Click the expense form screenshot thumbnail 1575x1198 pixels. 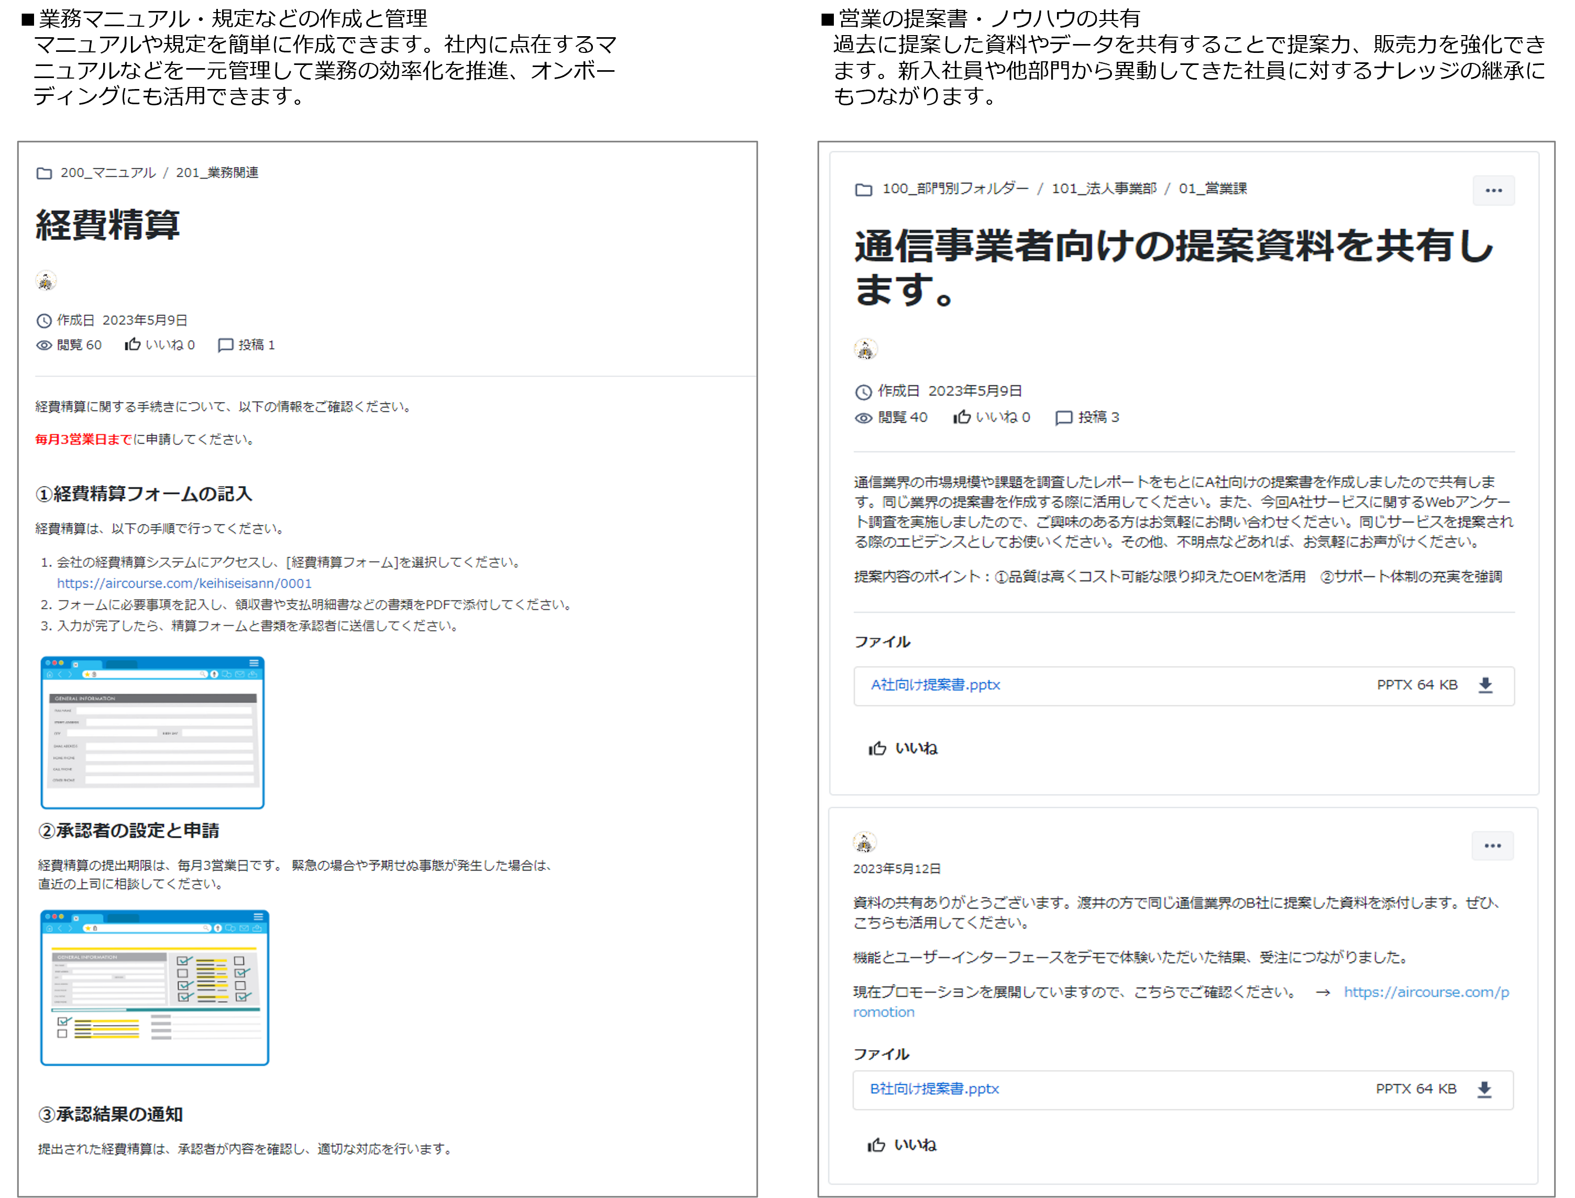point(152,732)
